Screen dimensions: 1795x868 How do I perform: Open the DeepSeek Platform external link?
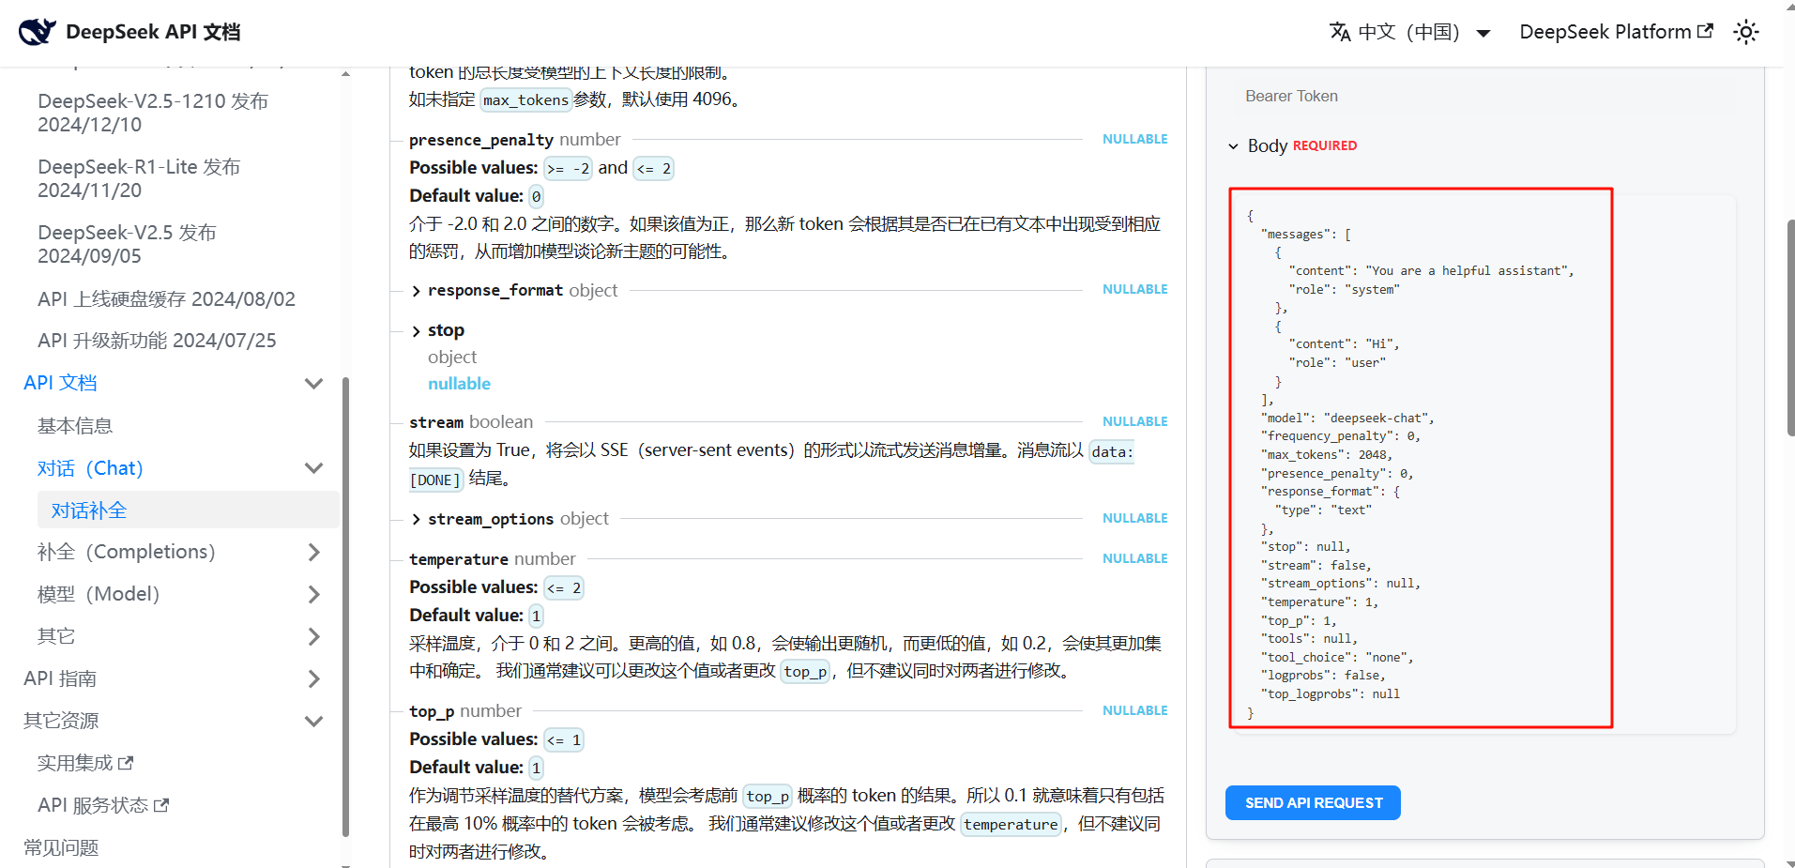[x=1616, y=32]
